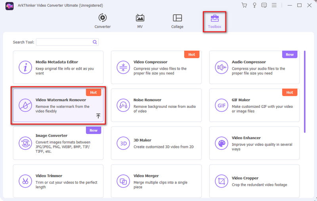This screenshot has width=317, height=201.
Task: Open Video Trimmer title text
Action: 49,176
